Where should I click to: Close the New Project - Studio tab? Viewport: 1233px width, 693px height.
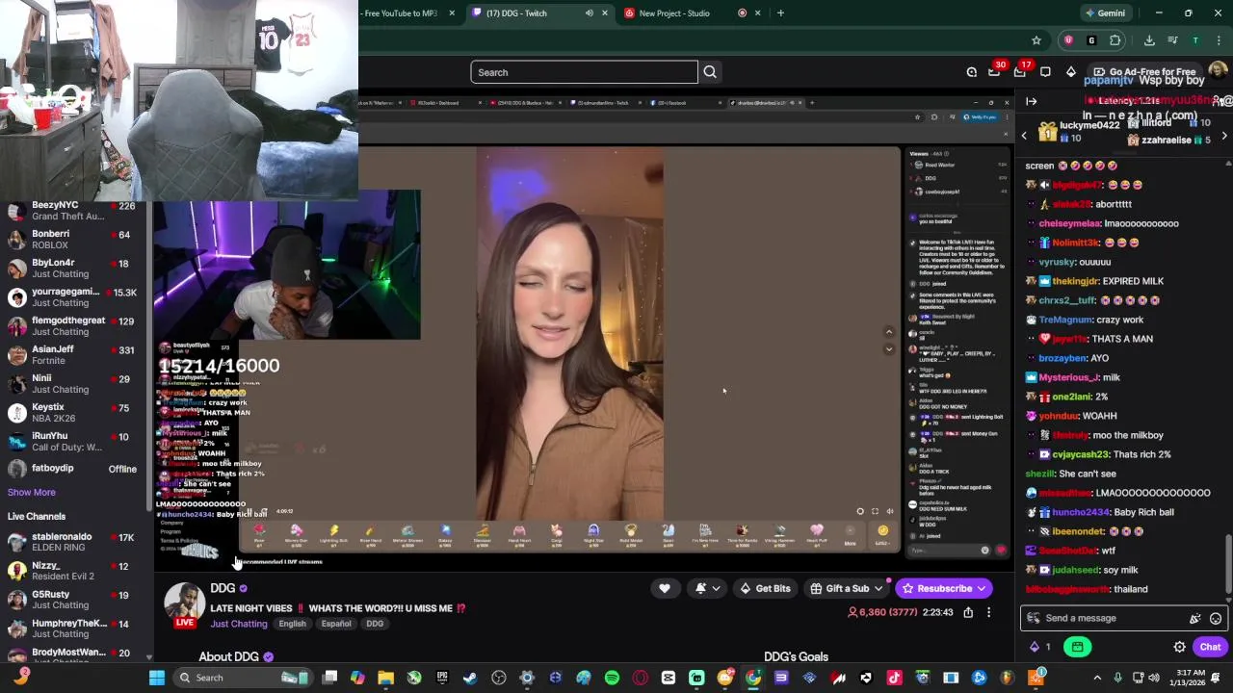[x=757, y=13]
